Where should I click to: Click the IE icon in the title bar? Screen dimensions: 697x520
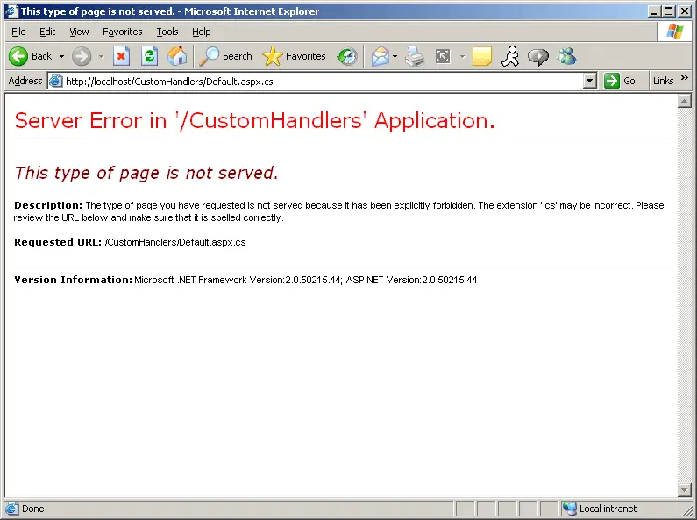(x=11, y=11)
